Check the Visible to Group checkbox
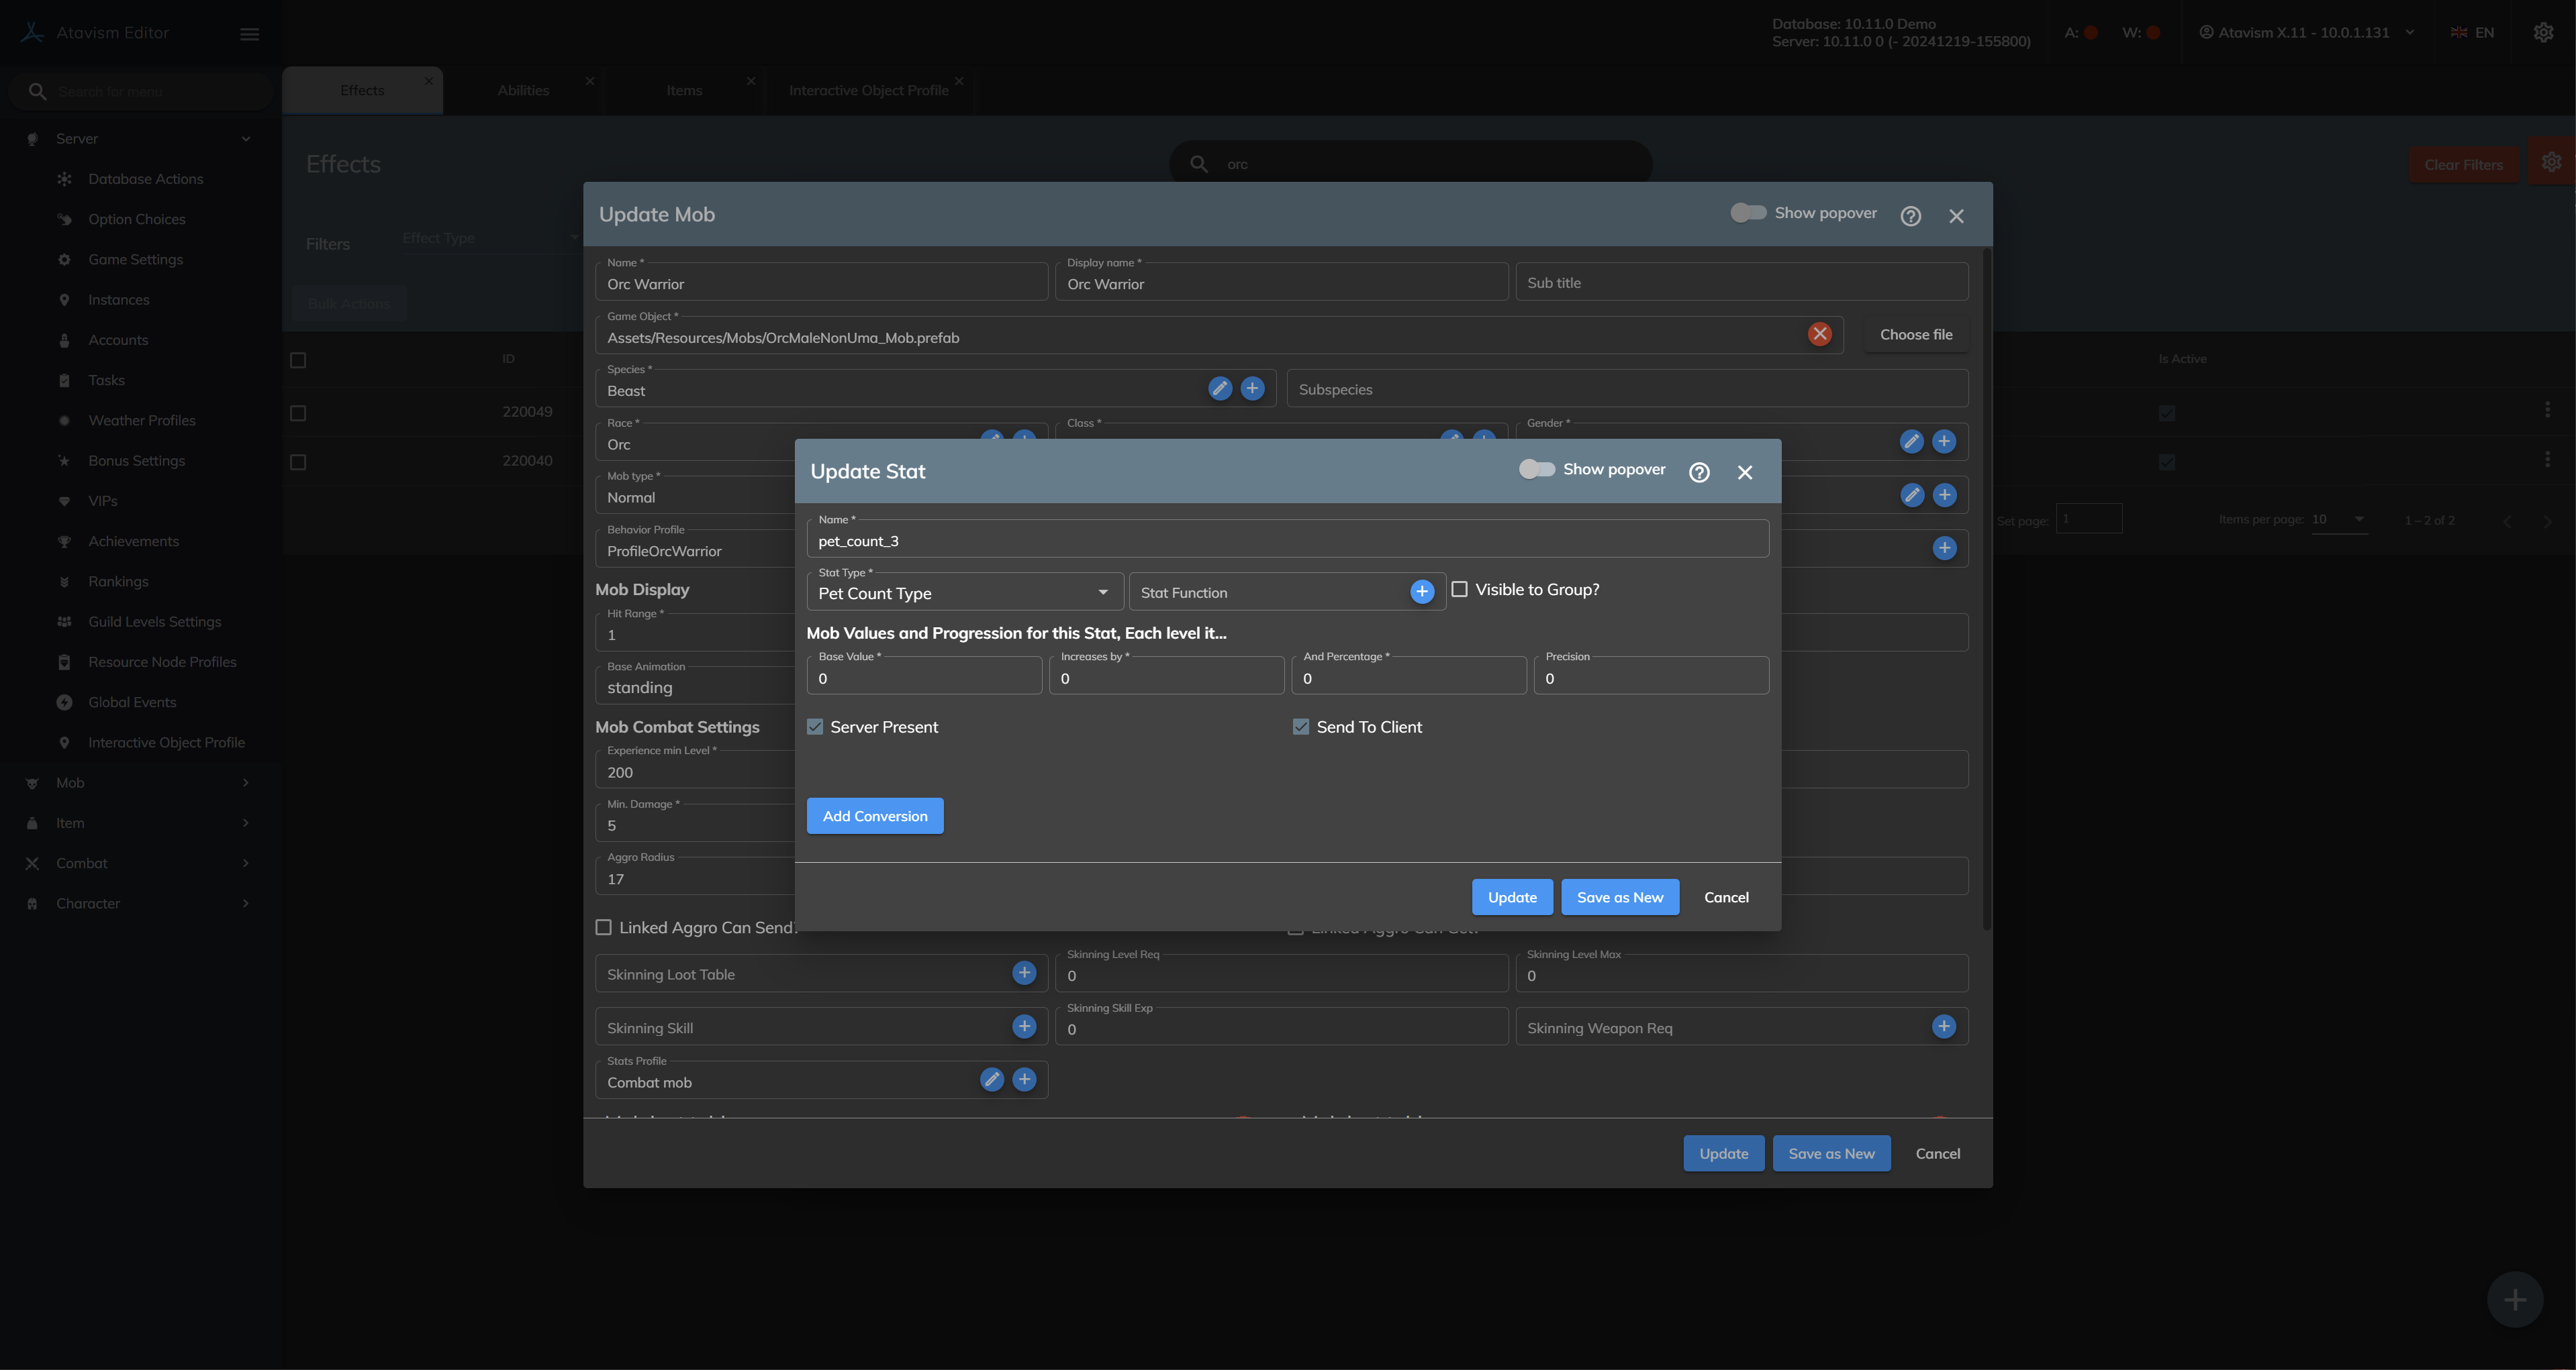Image resolution: width=2576 pixels, height=1370 pixels. click(1459, 590)
